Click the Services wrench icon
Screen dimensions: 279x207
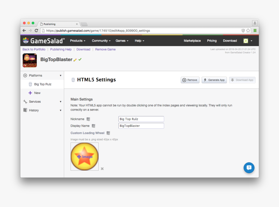tap(25, 102)
